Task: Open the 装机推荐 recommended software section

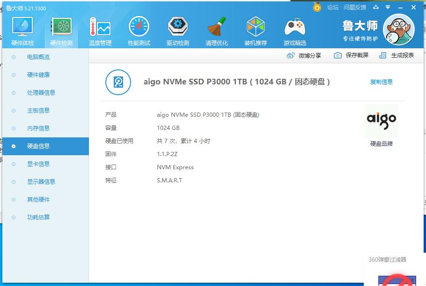Action: [x=256, y=31]
